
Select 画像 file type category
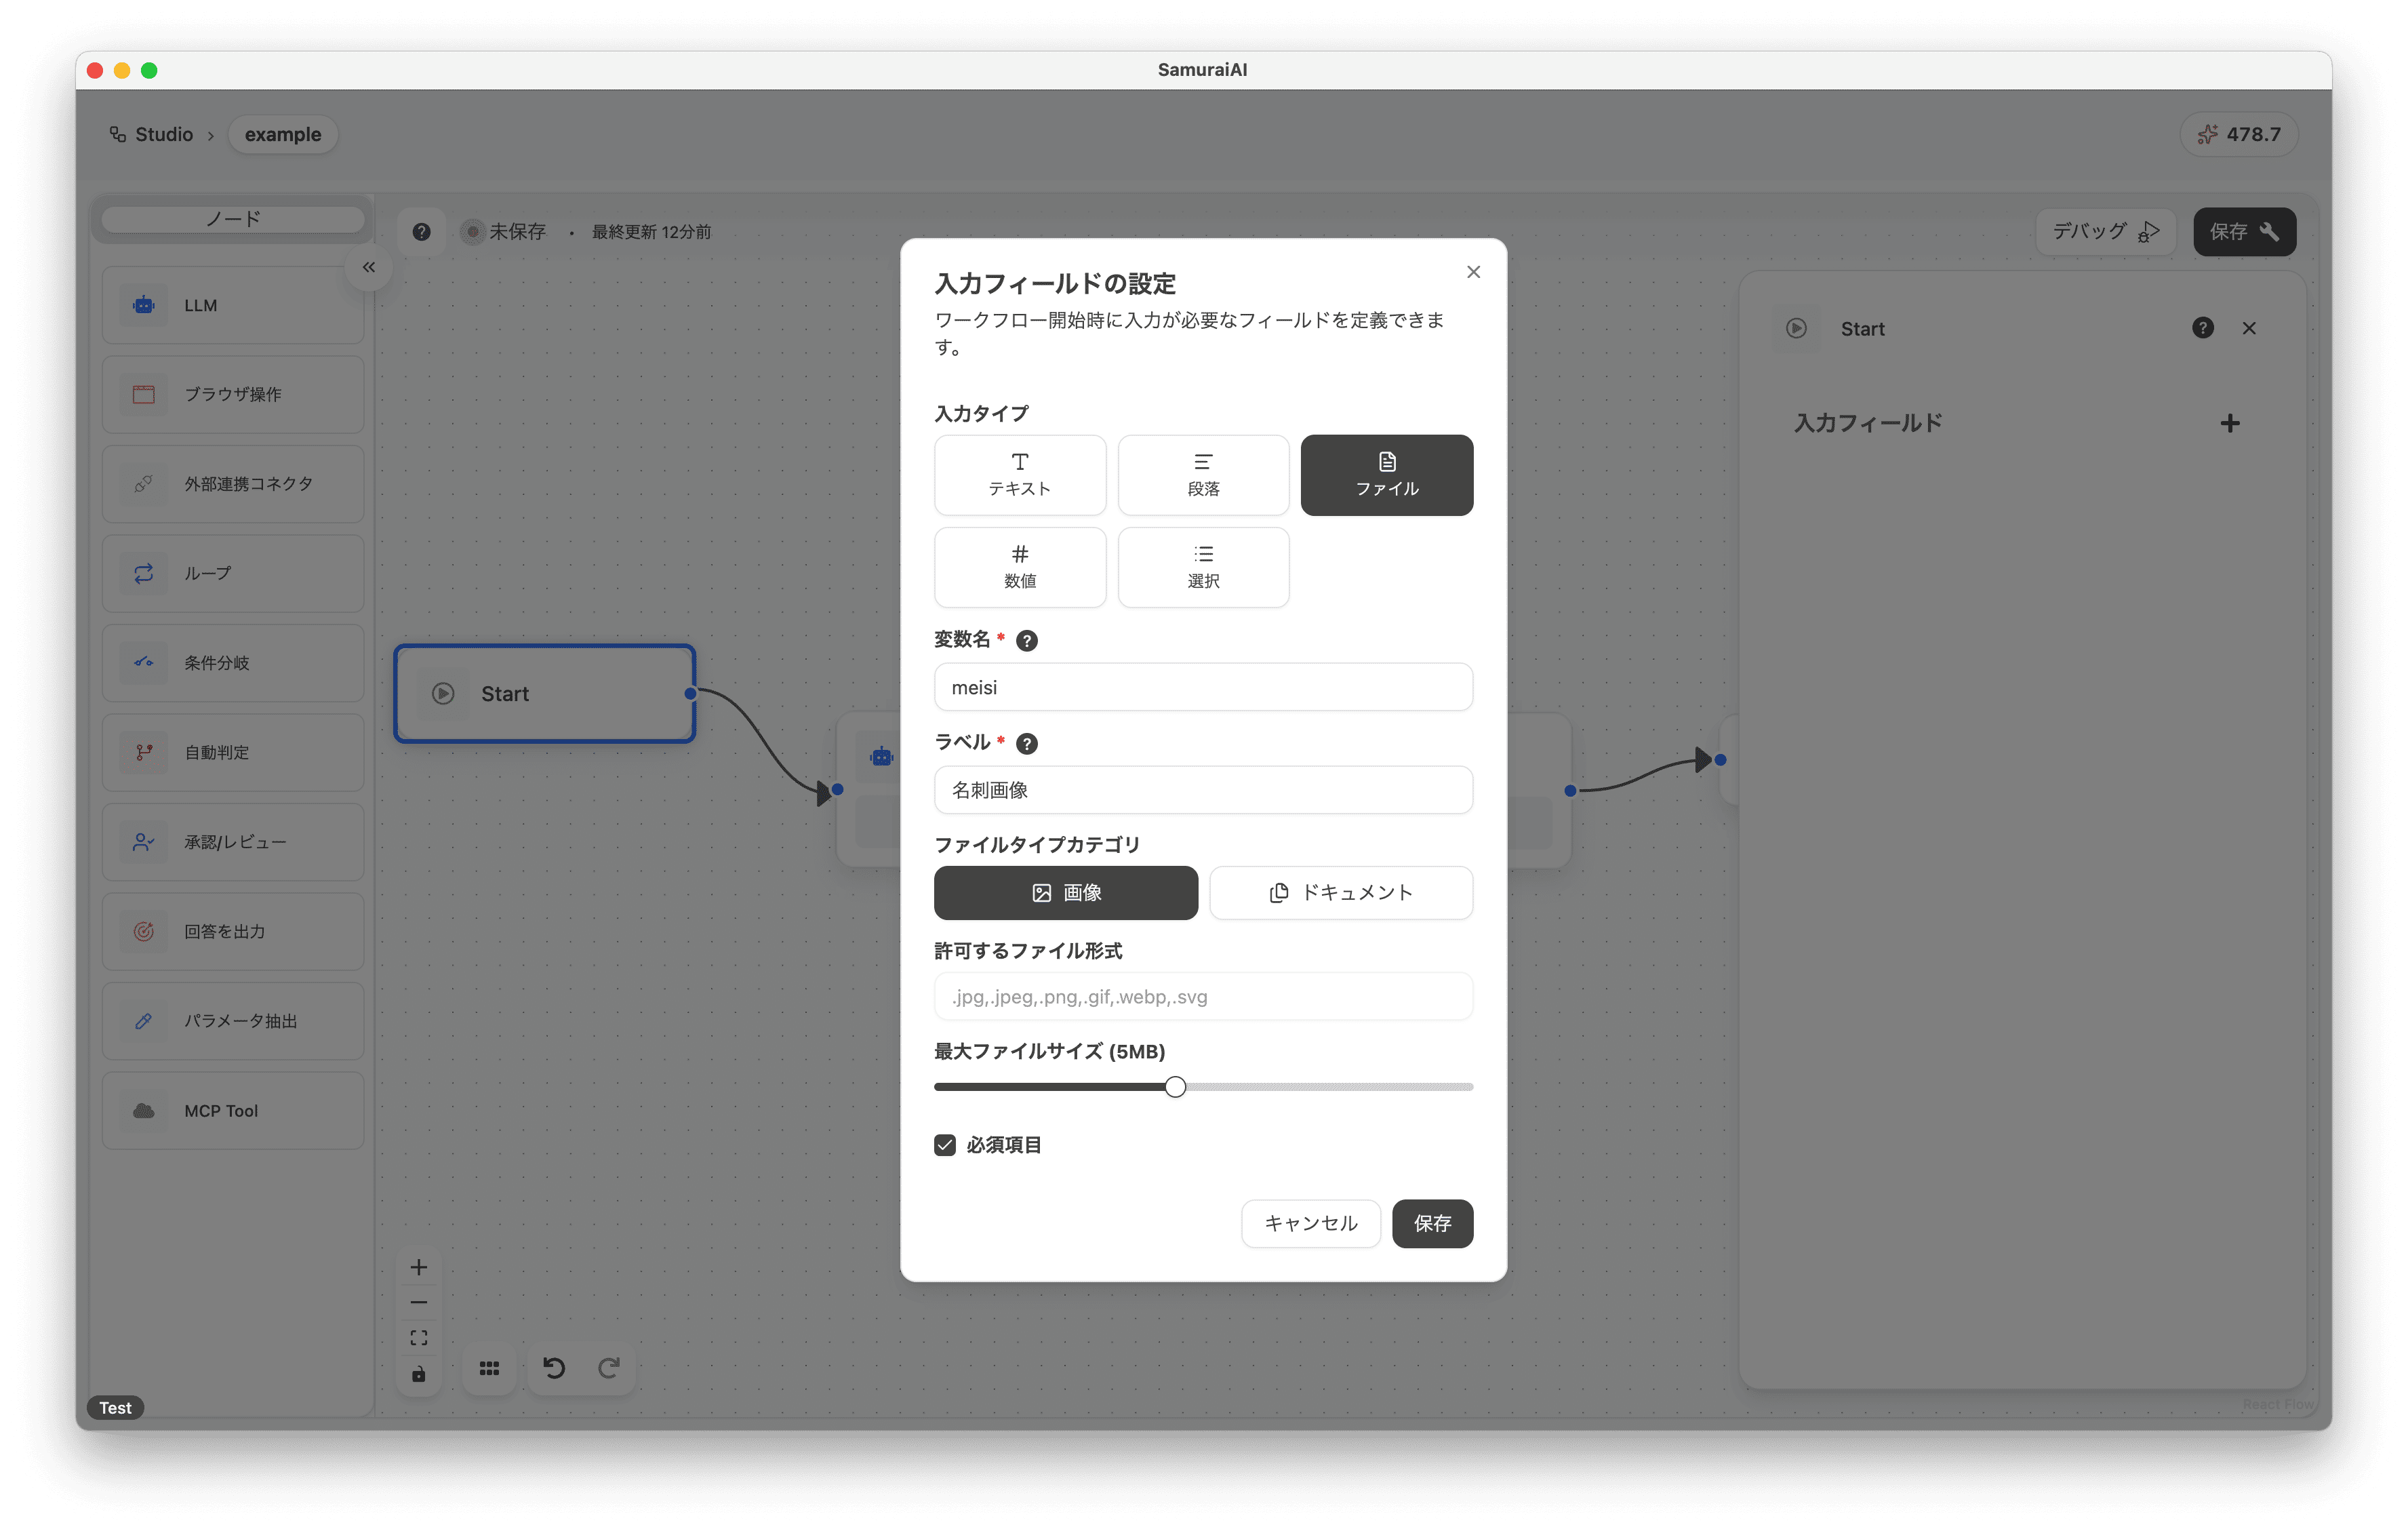pyautogui.click(x=1065, y=893)
